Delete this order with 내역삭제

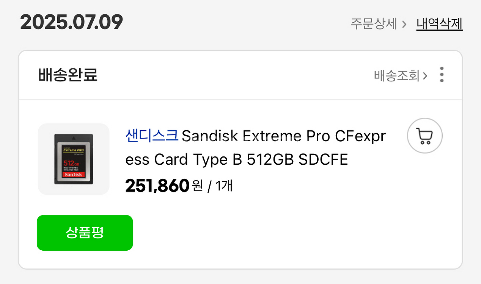point(439,24)
